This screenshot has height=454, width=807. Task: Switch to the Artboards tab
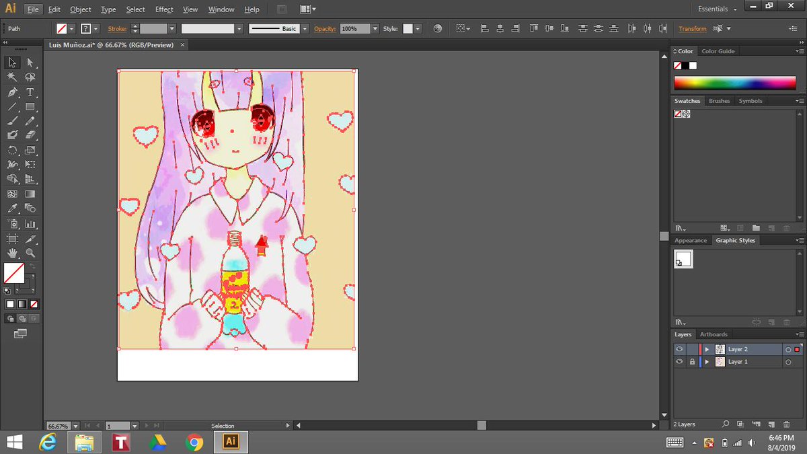[714, 334]
